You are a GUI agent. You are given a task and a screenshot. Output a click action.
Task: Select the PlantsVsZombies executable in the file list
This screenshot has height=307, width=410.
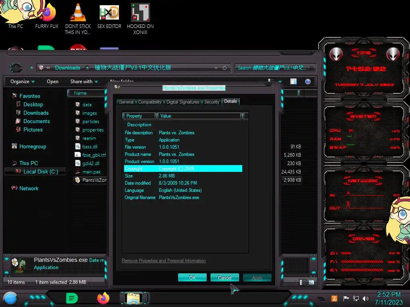point(90,180)
